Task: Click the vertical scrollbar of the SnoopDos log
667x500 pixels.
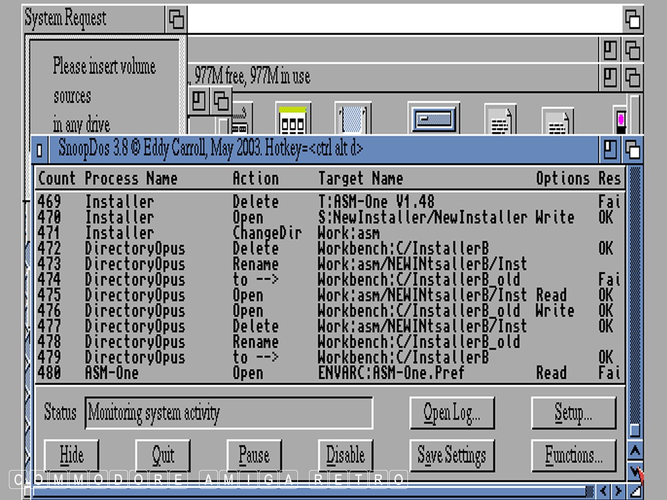Action: [635, 302]
